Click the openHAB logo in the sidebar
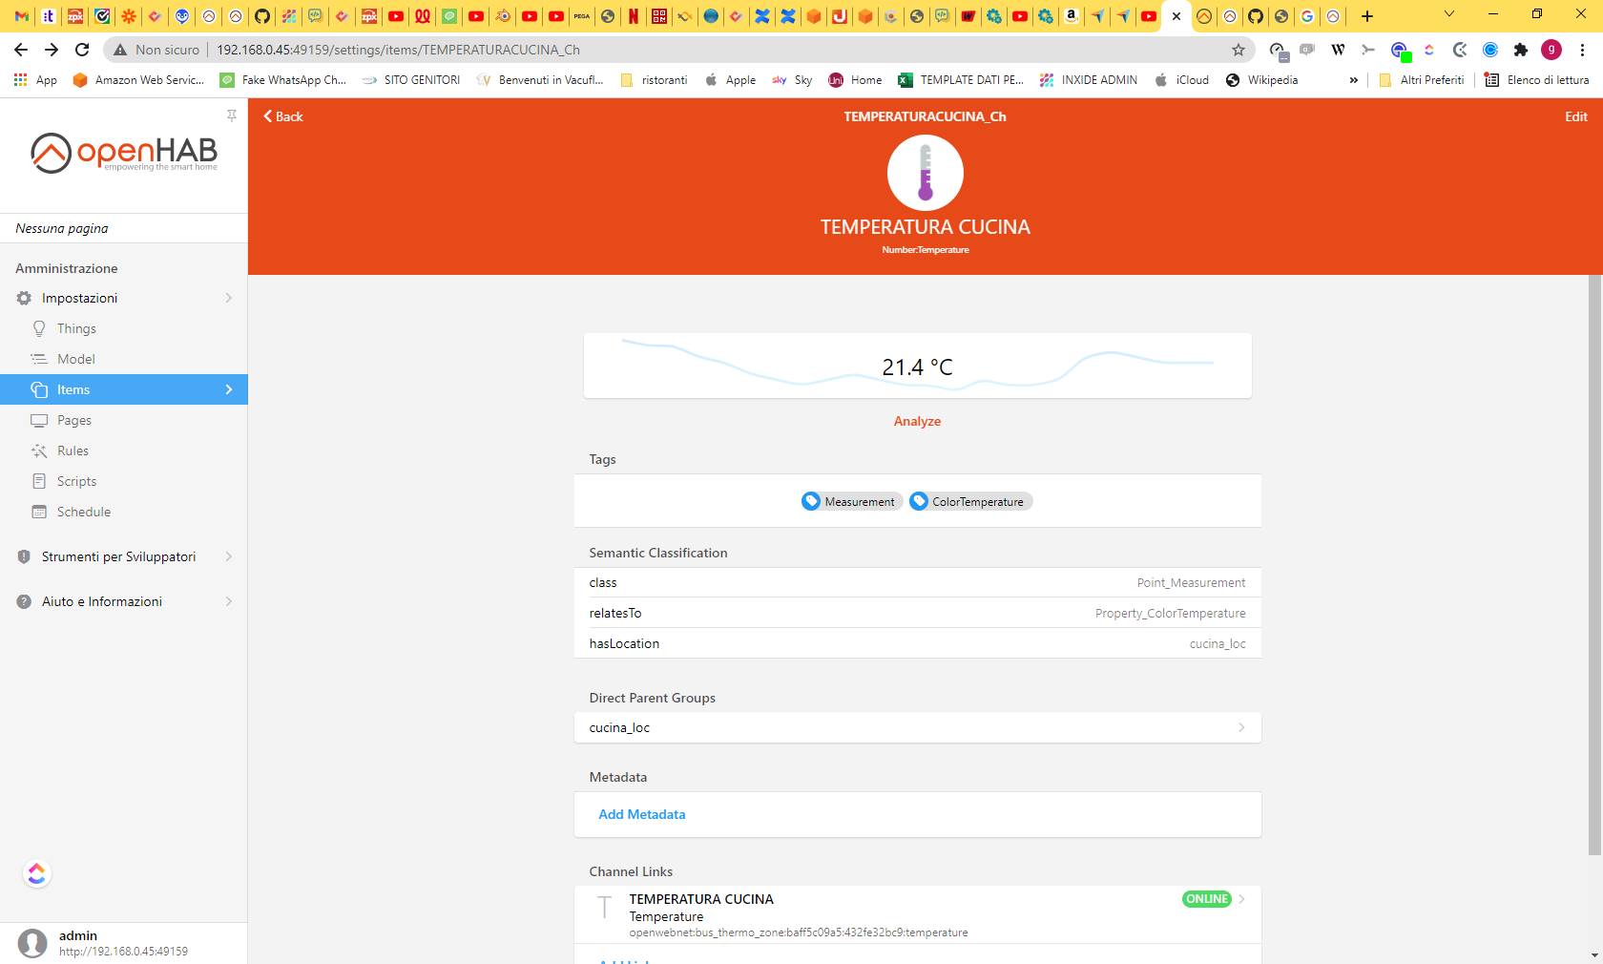Image resolution: width=1603 pixels, height=964 pixels. point(124,153)
